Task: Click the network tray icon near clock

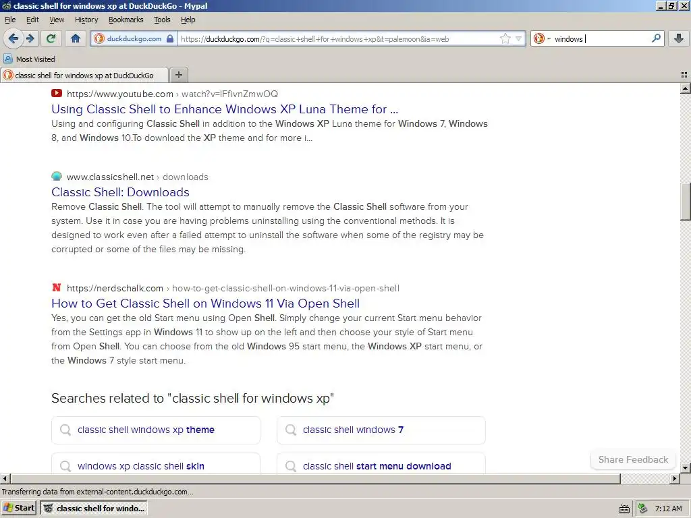Action: click(x=643, y=509)
